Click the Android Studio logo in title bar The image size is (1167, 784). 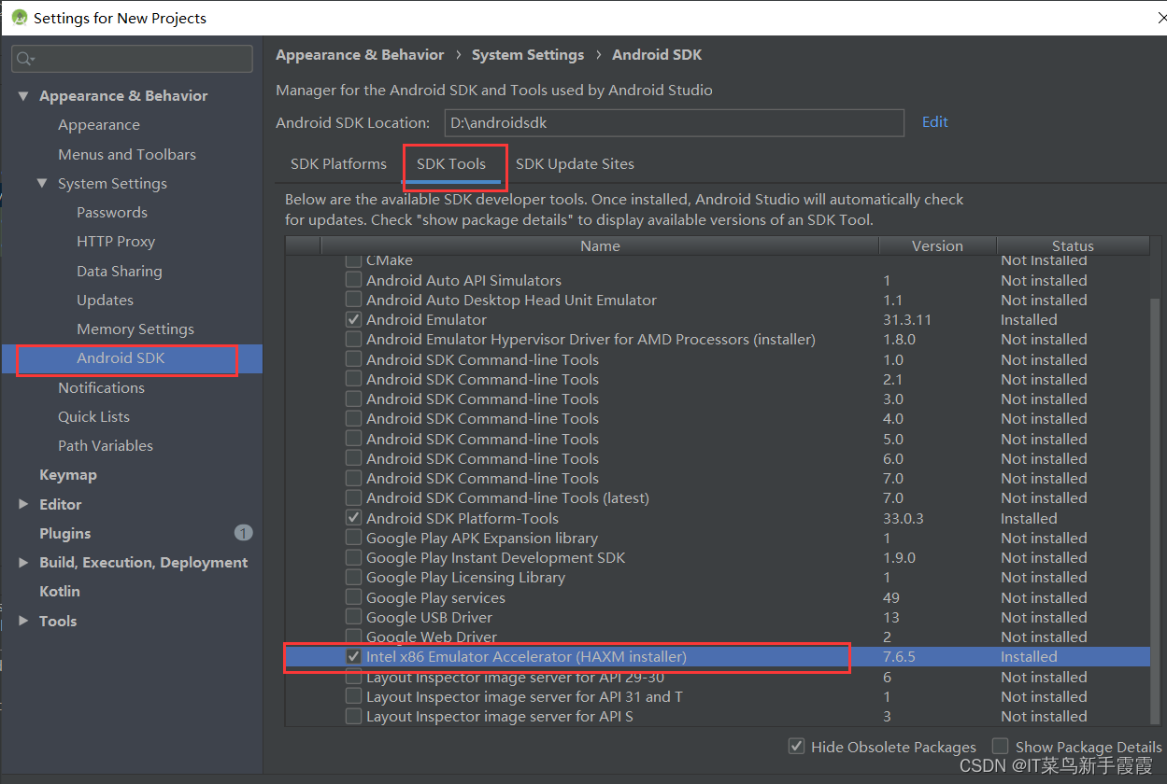coord(19,18)
